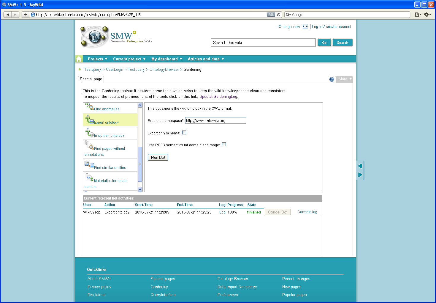Click the green home icon in navbar
436x303 pixels.
(79, 59)
